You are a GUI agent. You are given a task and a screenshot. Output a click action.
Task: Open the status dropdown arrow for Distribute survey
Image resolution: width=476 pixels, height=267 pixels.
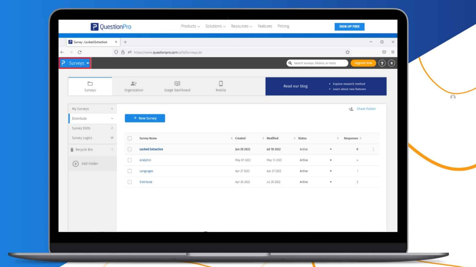pos(331,182)
